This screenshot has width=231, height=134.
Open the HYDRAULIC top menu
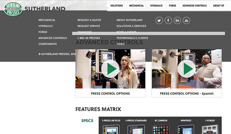point(156,6)
